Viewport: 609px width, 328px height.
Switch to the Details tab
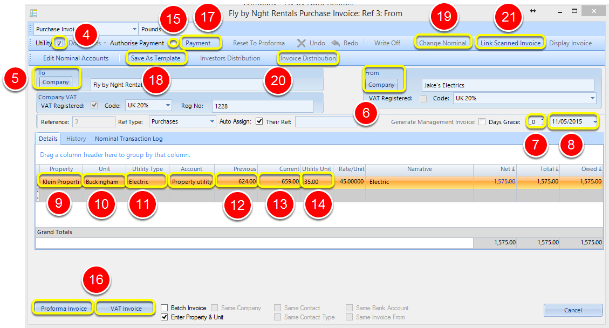point(48,139)
